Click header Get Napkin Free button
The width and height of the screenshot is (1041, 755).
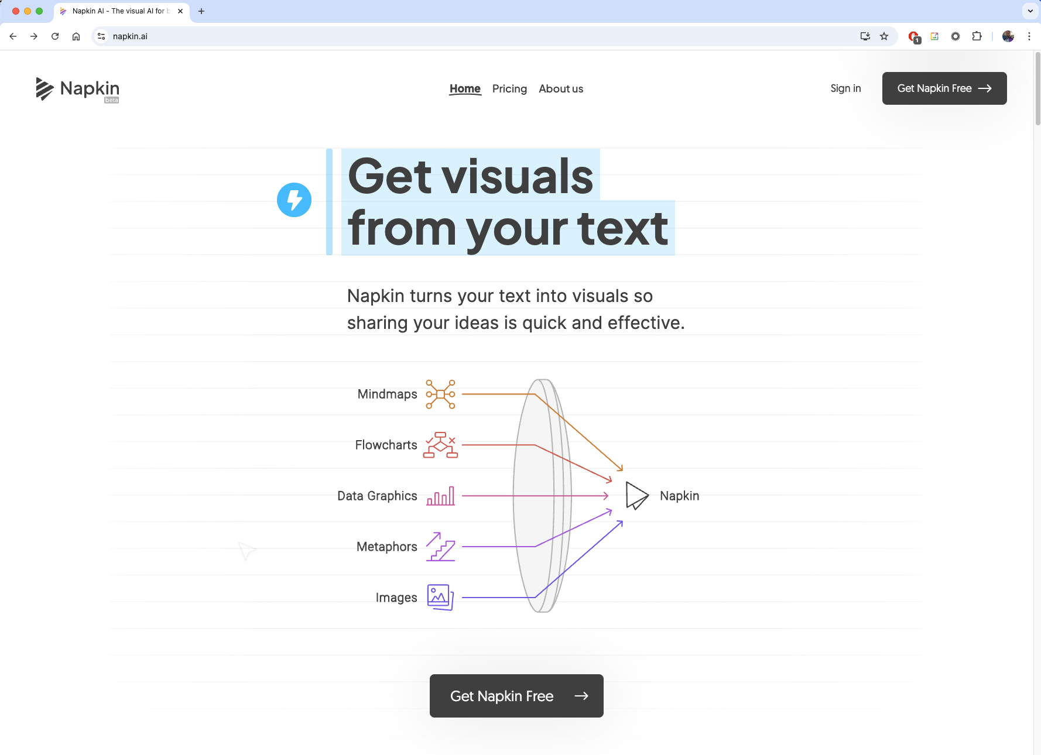[944, 88]
